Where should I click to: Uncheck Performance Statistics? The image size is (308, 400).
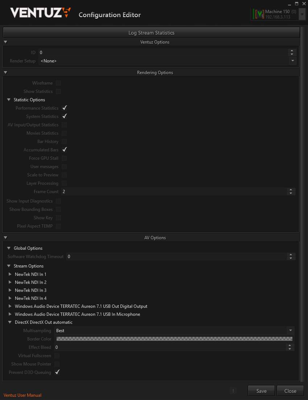[x=64, y=108]
